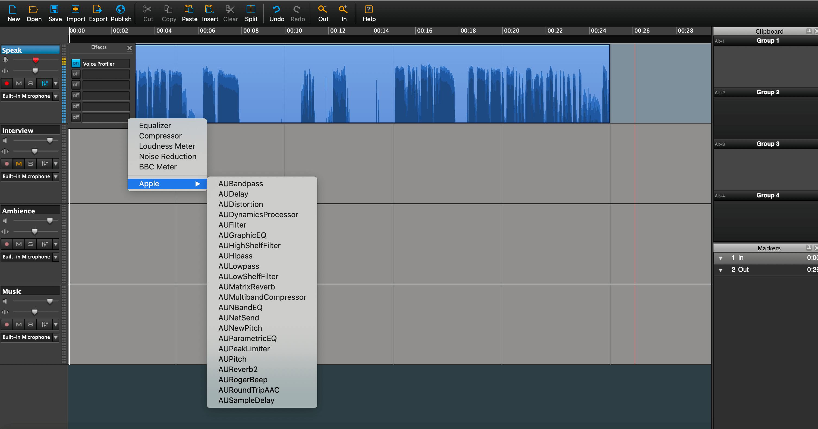The image size is (818, 429).
Task: Import an audio file
Action: [76, 13]
